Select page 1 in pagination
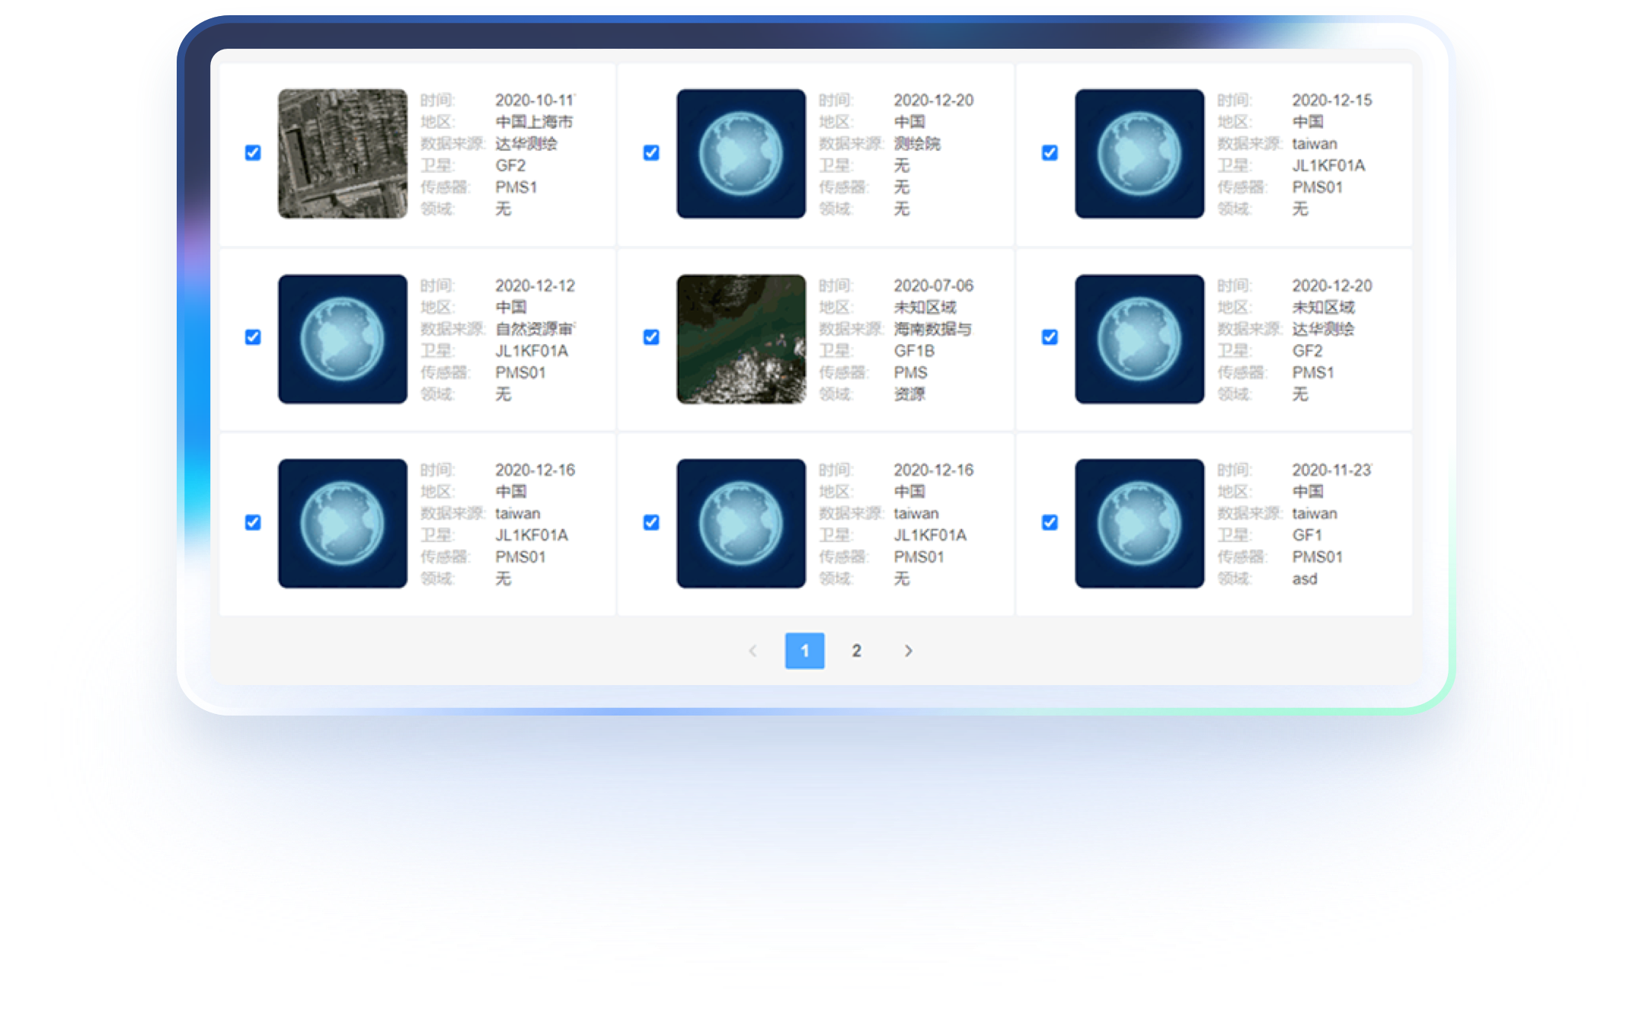 coord(804,651)
